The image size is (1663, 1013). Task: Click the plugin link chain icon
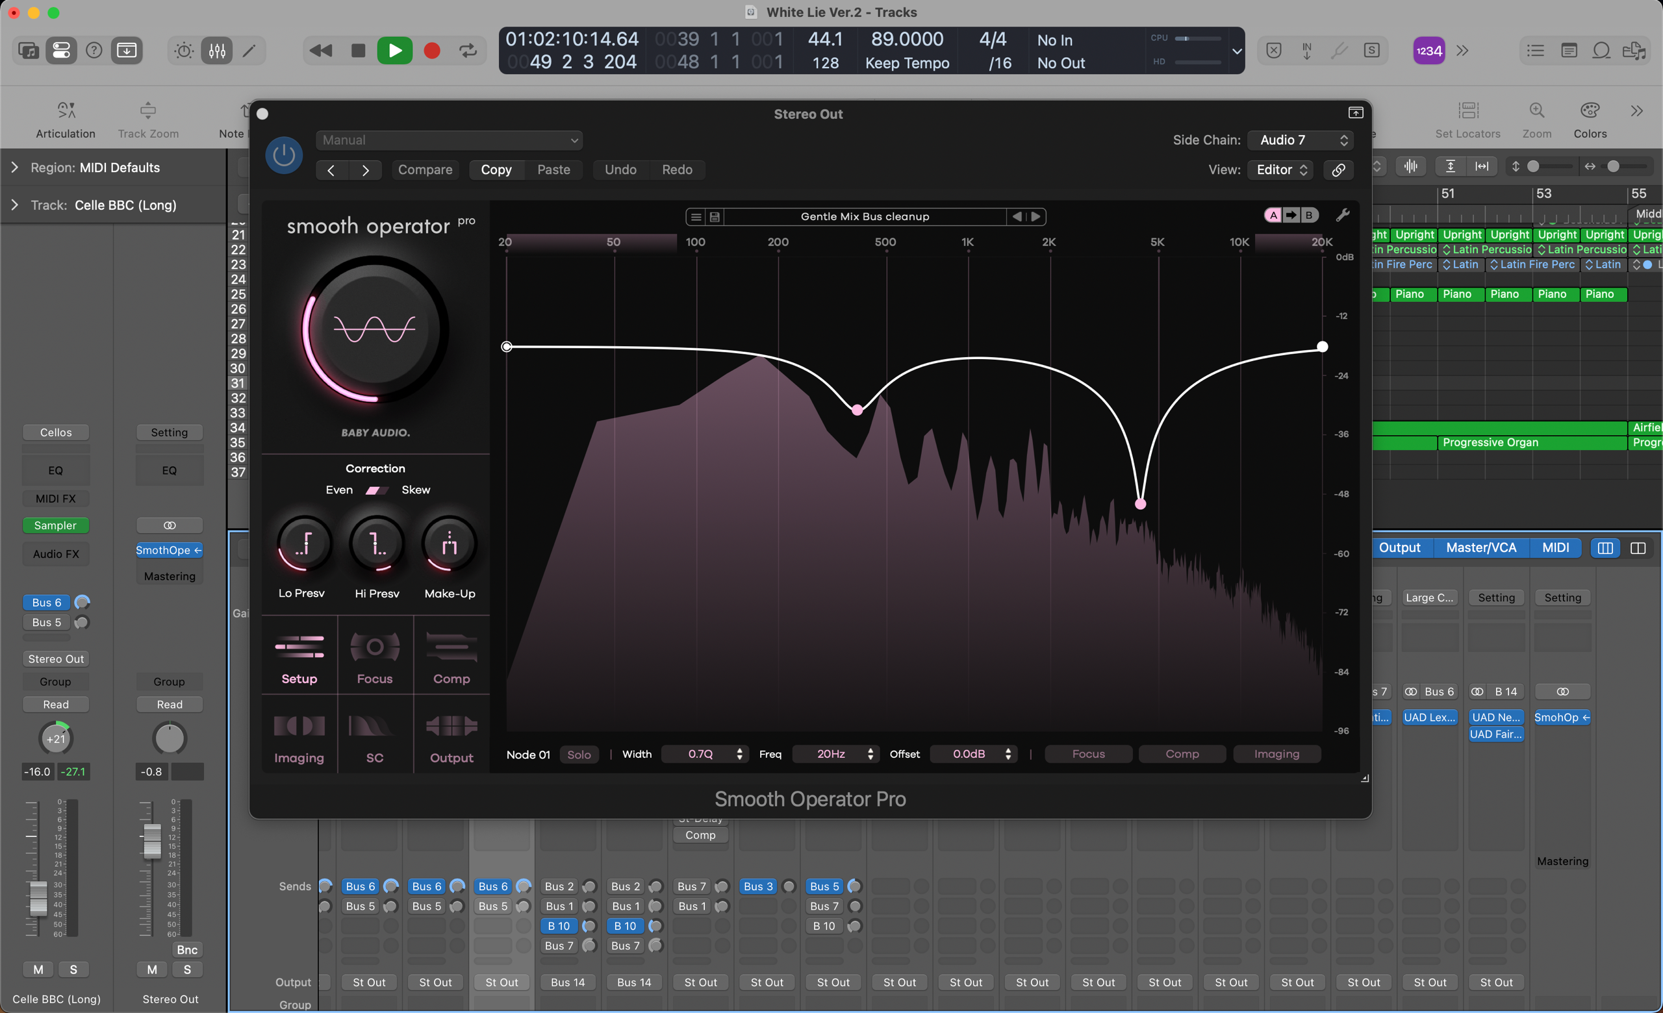[1338, 169]
